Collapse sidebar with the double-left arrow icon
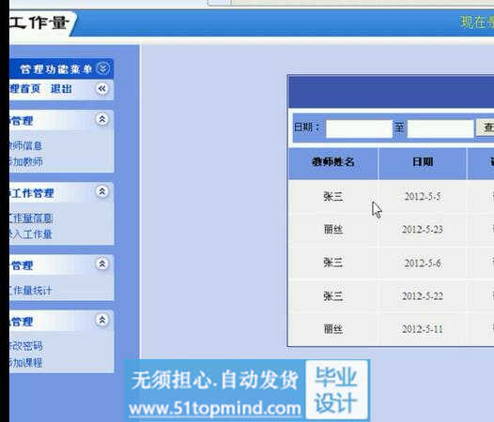This screenshot has width=494, height=422. click(x=101, y=89)
